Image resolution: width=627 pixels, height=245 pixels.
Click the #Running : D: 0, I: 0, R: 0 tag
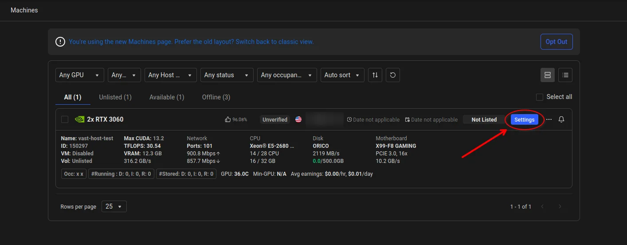[121, 174]
